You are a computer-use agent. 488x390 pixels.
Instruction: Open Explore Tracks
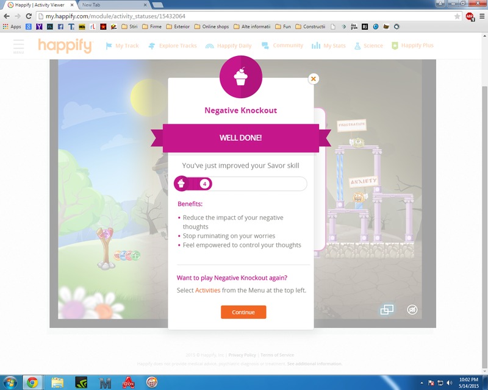(173, 46)
